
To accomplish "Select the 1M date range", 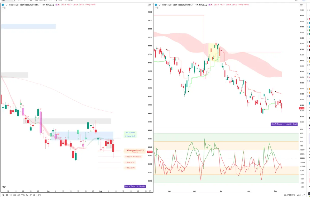I will click(x=11, y=195).
